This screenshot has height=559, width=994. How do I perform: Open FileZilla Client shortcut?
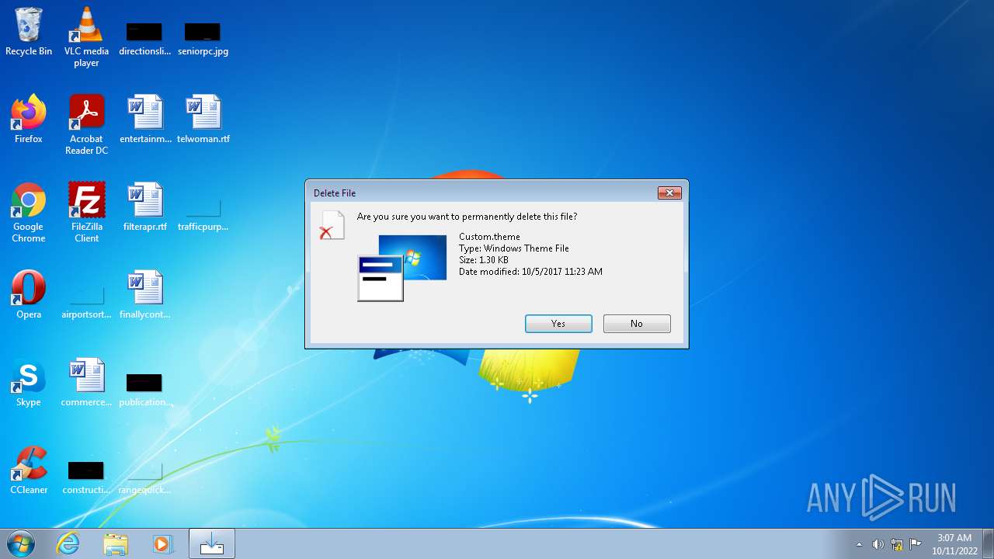(86, 213)
